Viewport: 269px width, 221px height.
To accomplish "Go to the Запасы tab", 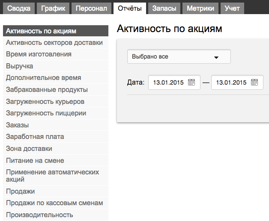I will click(164, 8).
